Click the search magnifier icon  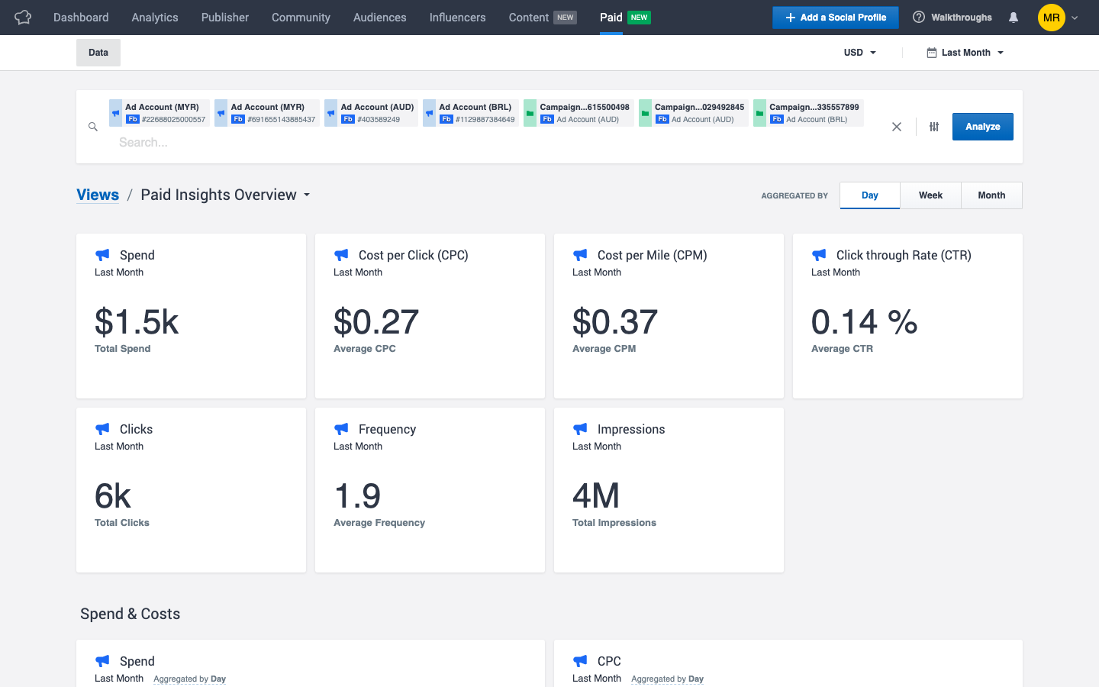point(92,127)
